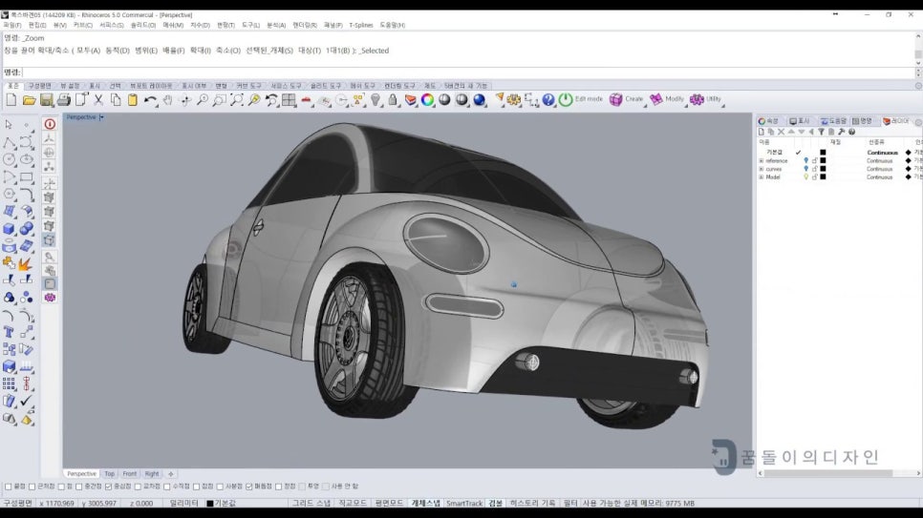Toggle lock icon of Model layer
923x518 pixels.
[815, 177]
